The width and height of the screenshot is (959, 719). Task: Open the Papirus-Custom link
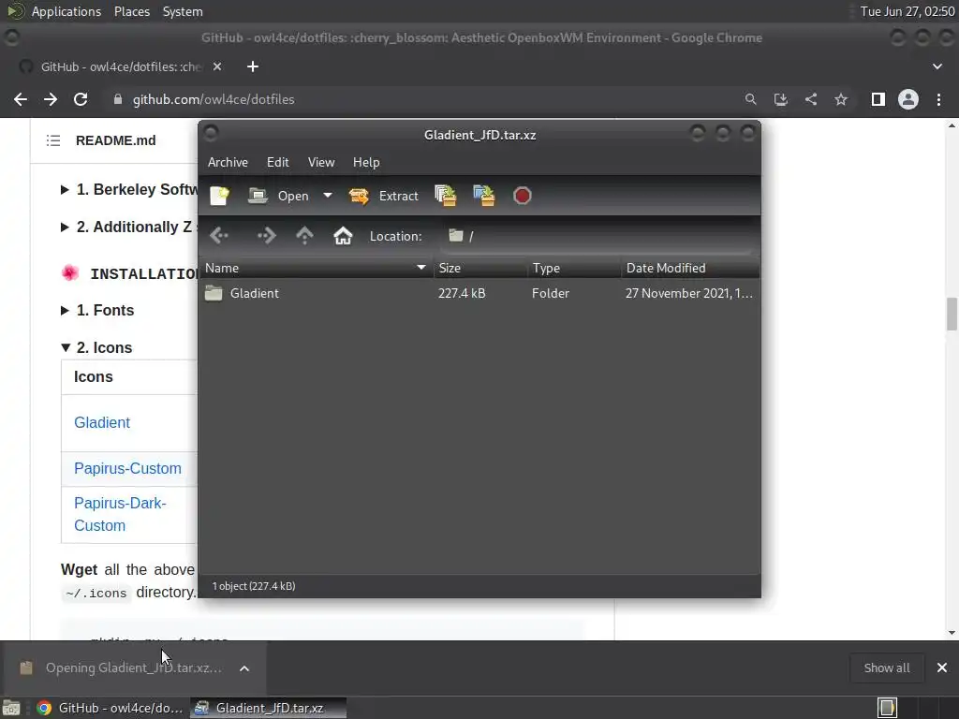point(127,468)
